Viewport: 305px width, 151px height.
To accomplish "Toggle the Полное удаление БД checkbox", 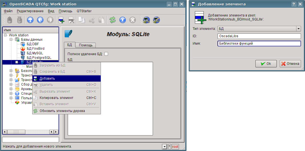I will point(106,54).
